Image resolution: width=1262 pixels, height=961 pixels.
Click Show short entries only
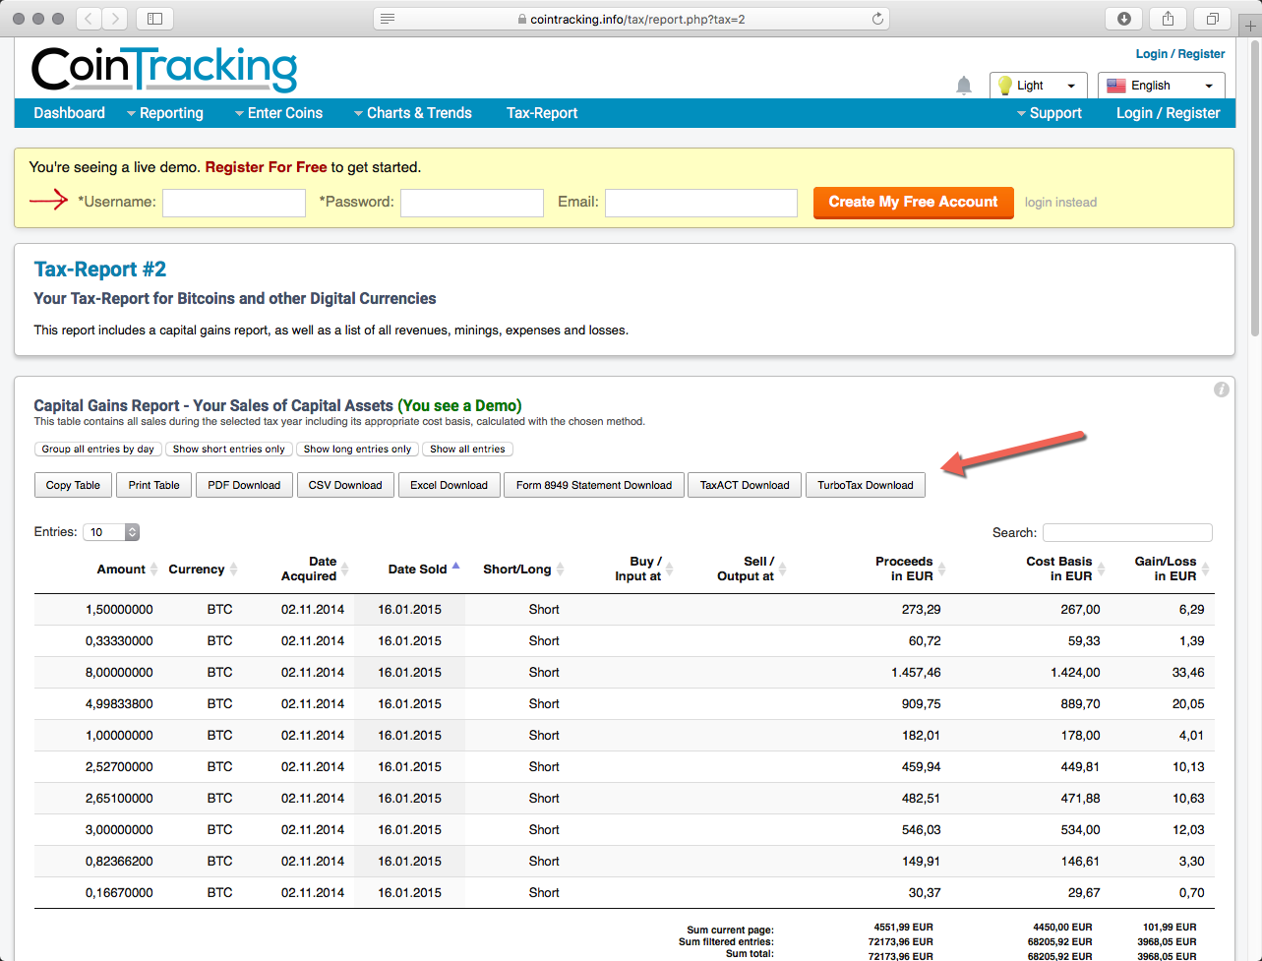pyautogui.click(x=228, y=449)
